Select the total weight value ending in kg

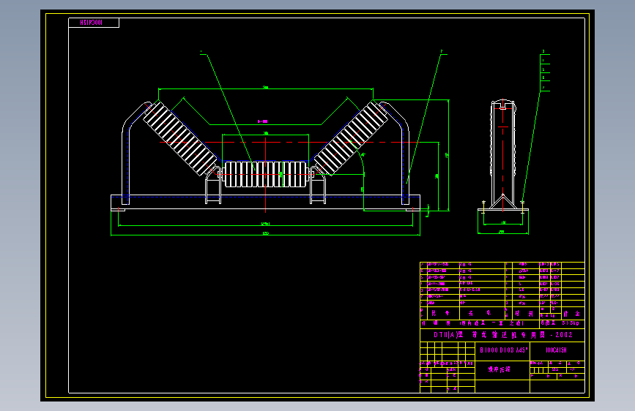pos(571,323)
